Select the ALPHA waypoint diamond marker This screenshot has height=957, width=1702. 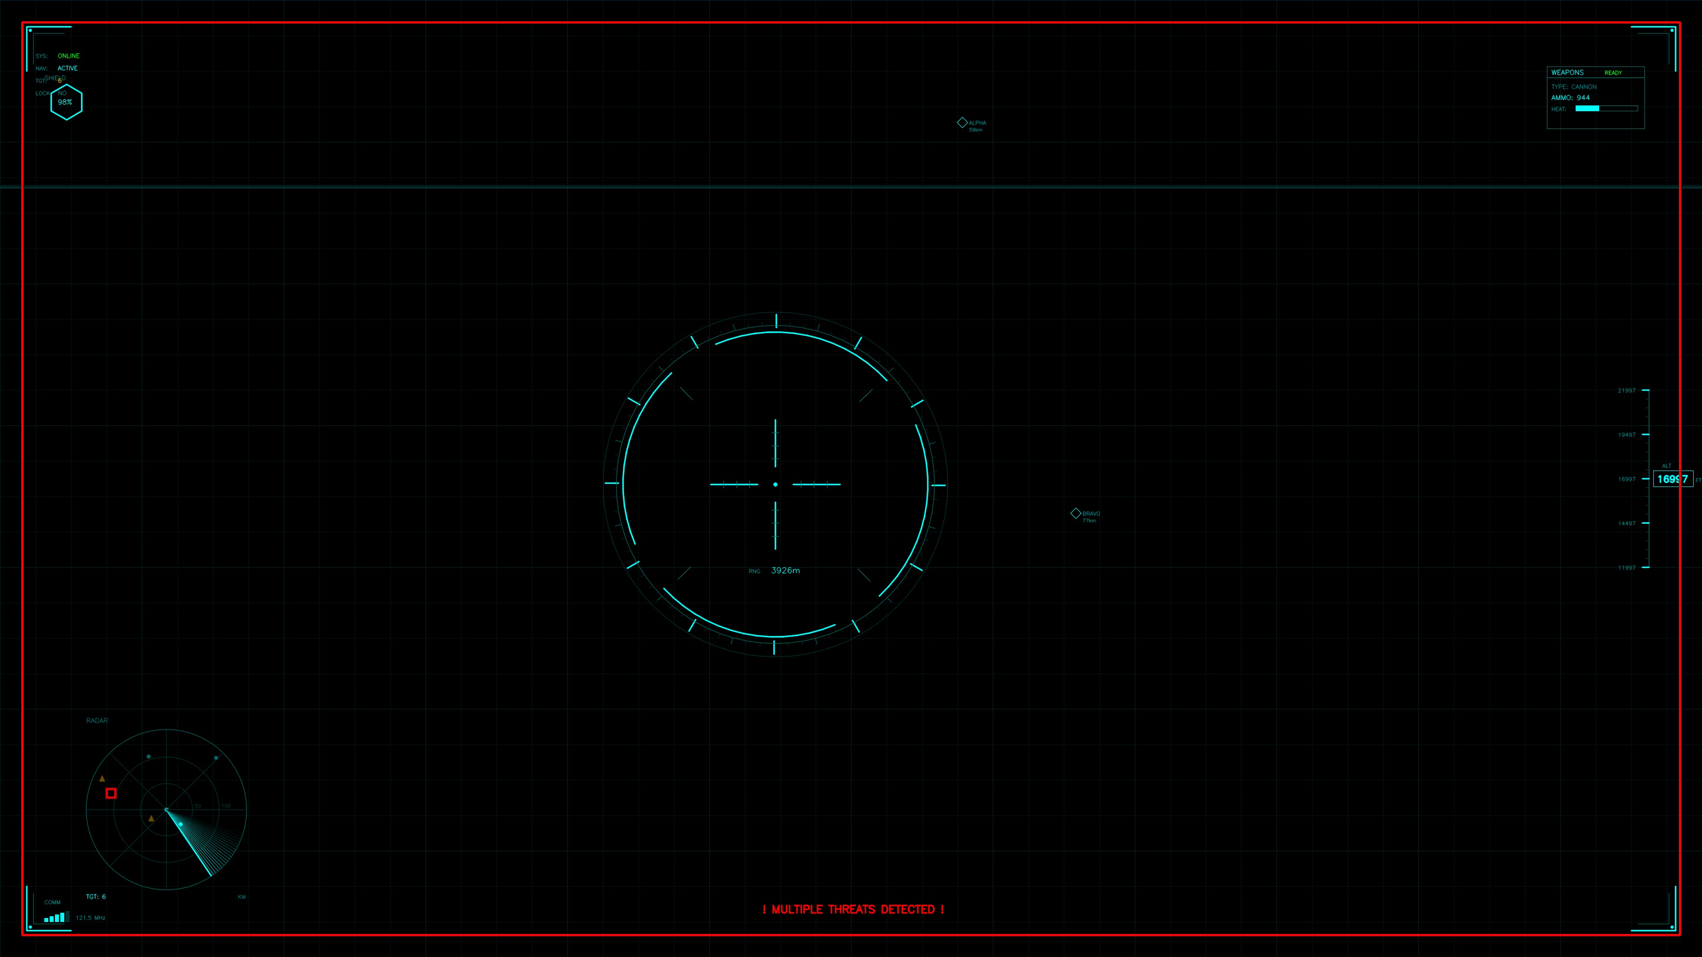click(x=962, y=122)
